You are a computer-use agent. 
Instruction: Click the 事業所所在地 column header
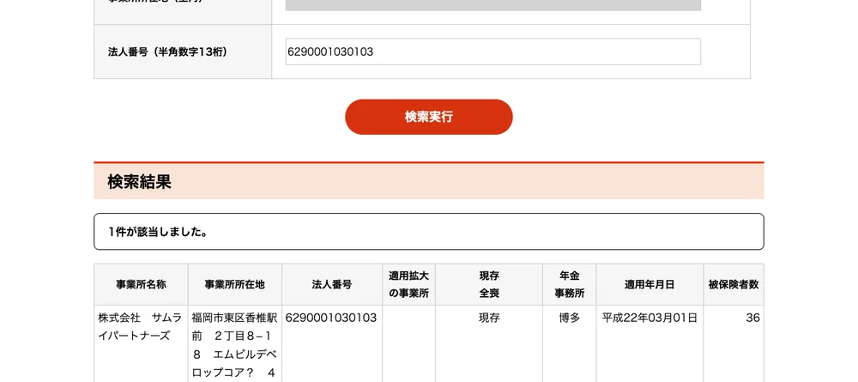tap(235, 285)
